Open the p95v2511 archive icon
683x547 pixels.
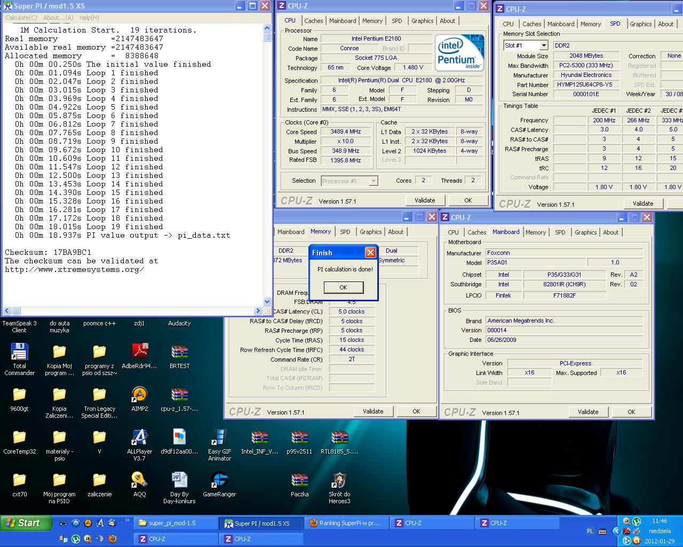(299, 441)
